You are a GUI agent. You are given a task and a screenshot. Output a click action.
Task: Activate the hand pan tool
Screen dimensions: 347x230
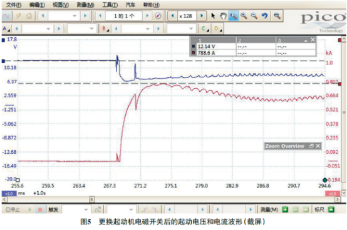click(223, 16)
